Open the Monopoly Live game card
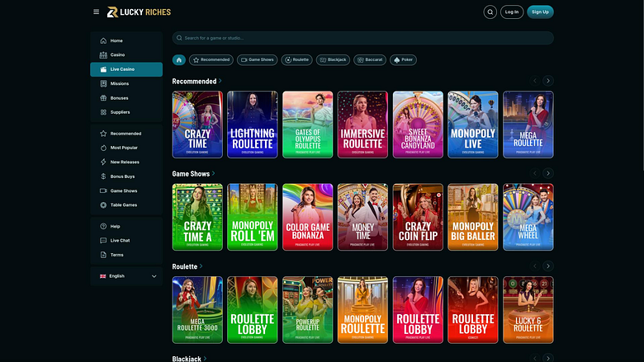The image size is (644, 362). point(473,125)
